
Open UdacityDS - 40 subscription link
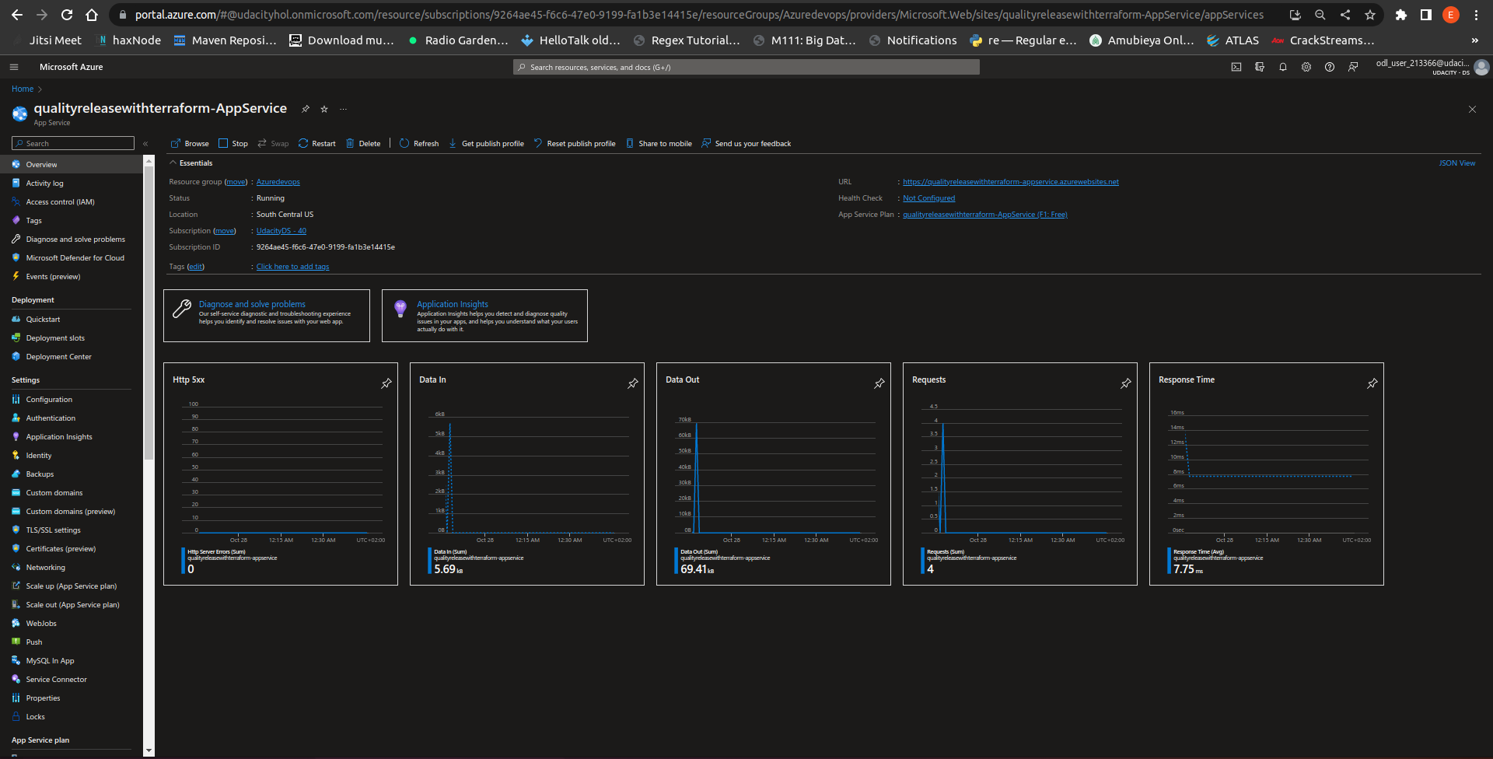coord(281,231)
